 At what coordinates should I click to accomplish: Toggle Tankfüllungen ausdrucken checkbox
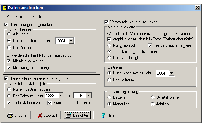(6, 25)
